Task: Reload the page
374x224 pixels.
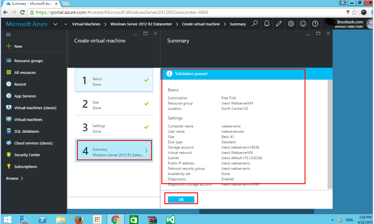Action: (22, 12)
